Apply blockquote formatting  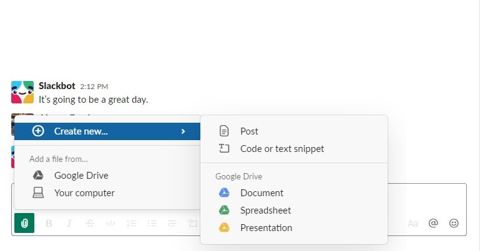pyautogui.click(x=172, y=224)
